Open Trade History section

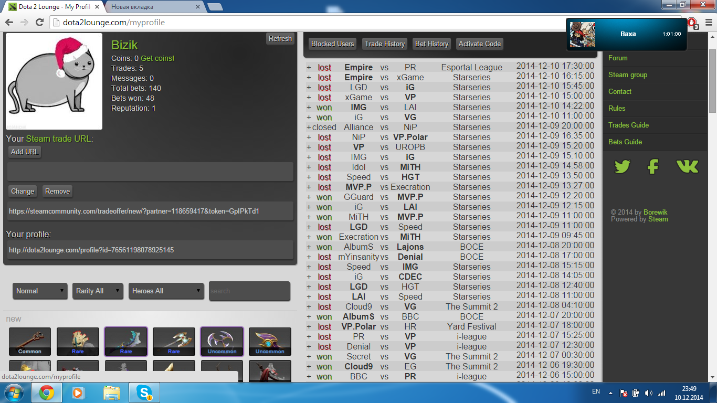385,44
